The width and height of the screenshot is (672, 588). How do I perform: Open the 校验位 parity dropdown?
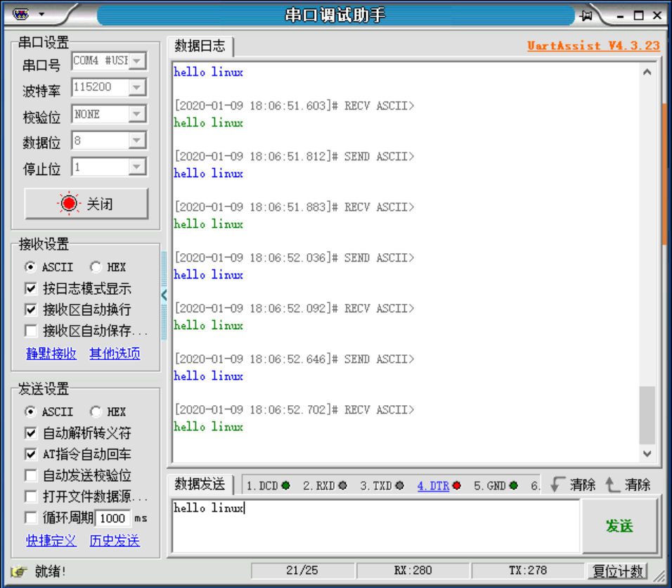point(138,113)
